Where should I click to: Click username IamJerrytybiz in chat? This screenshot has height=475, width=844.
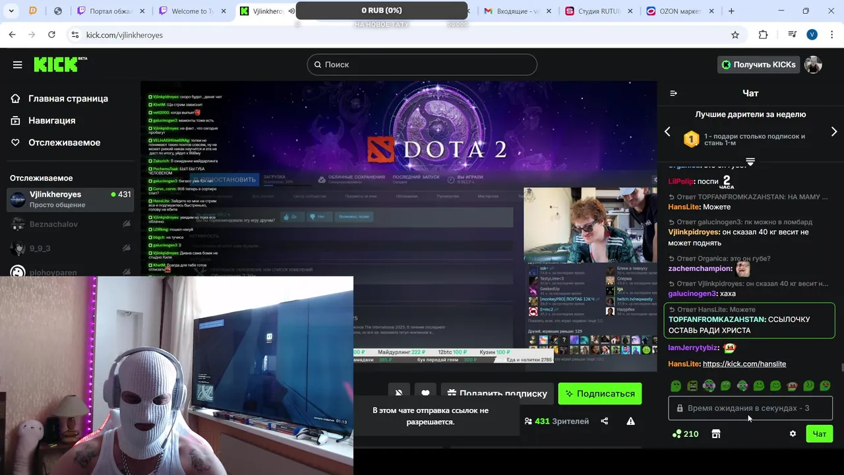point(692,348)
